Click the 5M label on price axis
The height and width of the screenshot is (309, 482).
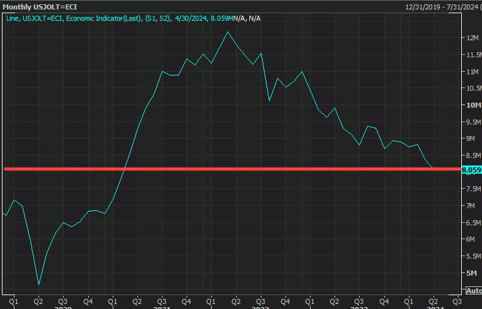(471, 273)
